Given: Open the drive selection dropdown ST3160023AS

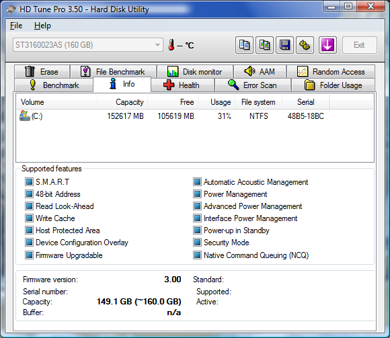Looking at the screenshot, I should 88,45.
